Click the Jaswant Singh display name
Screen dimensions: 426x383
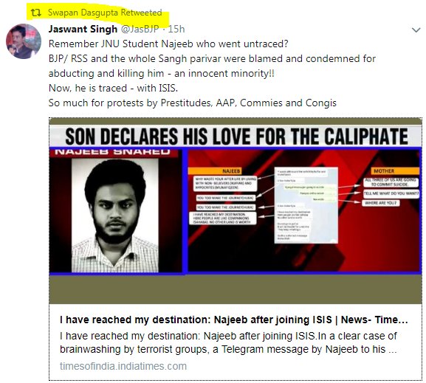83,29
